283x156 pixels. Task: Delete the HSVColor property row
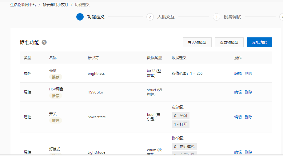[x=248, y=92]
